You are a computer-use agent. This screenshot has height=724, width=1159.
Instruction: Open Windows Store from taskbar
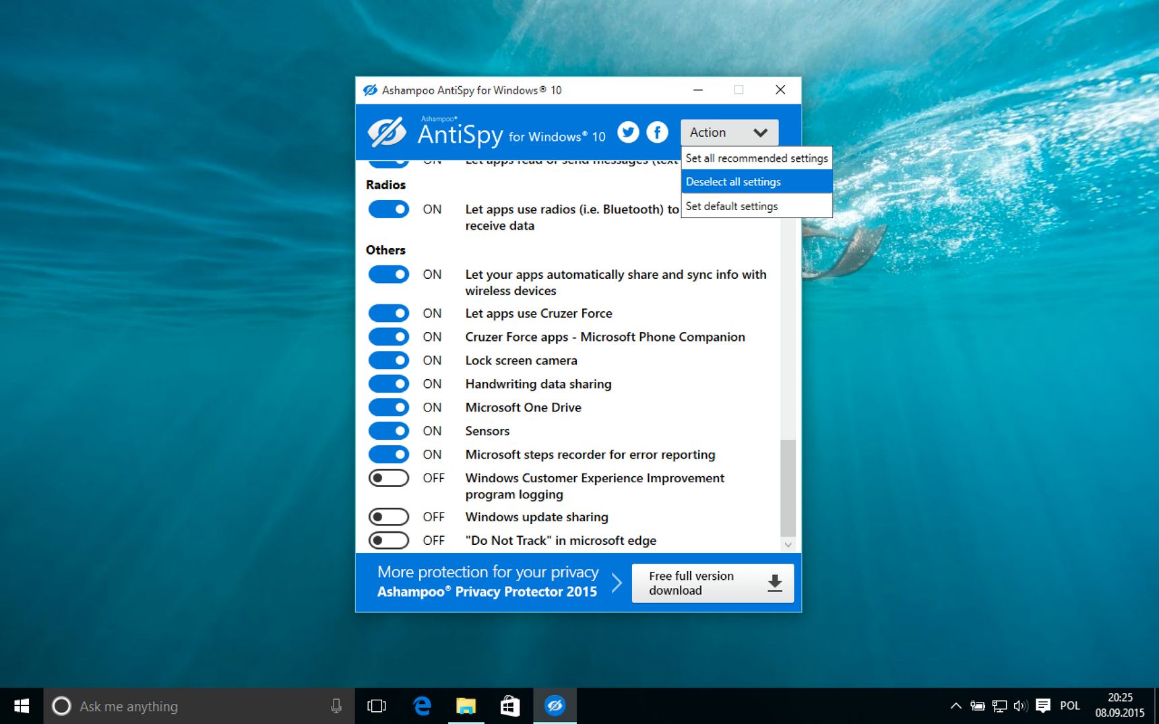[x=510, y=706]
